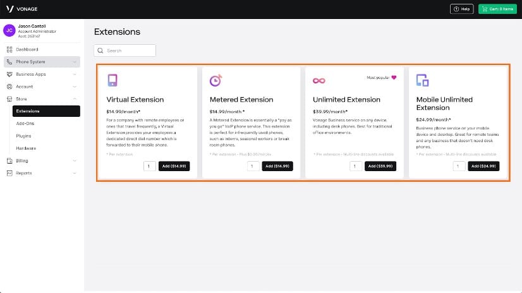Click the Most popular heart icon
The image size is (522, 293).
(394, 78)
